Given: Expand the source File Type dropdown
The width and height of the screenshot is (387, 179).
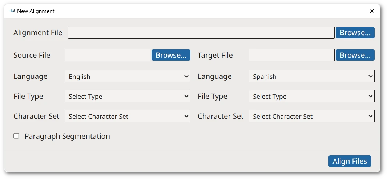Looking at the screenshot, I should pyautogui.click(x=127, y=96).
